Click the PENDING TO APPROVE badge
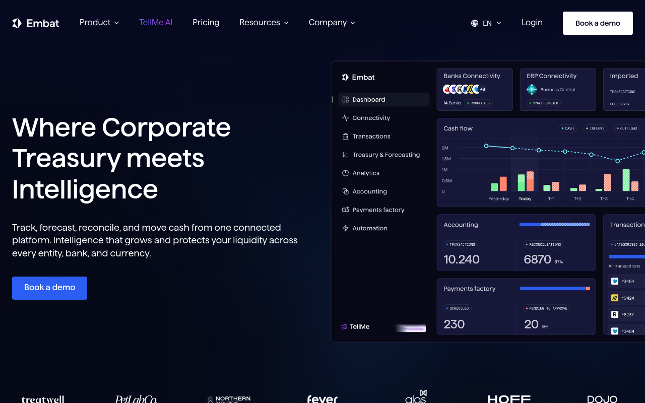This screenshot has width=645, height=403. point(547,308)
